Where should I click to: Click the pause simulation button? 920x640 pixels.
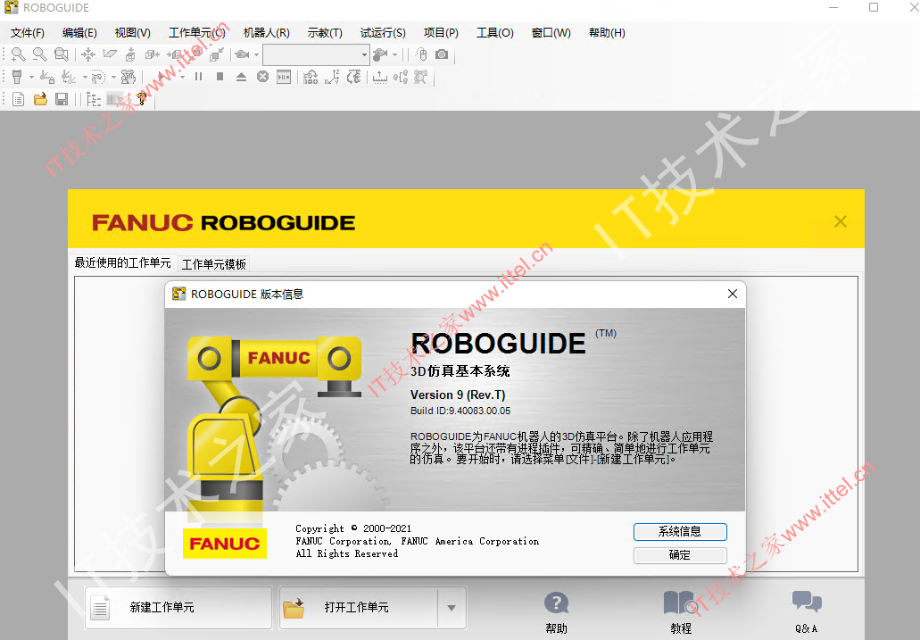click(x=198, y=77)
